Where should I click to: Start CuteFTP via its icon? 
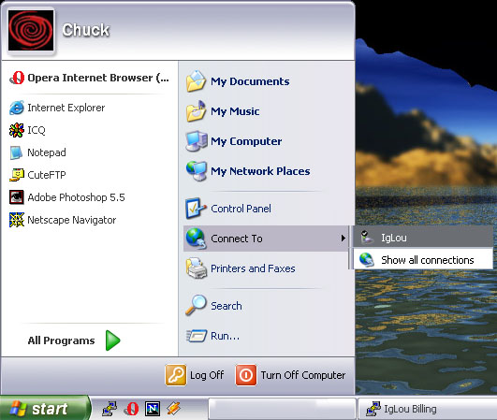coord(17,175)
